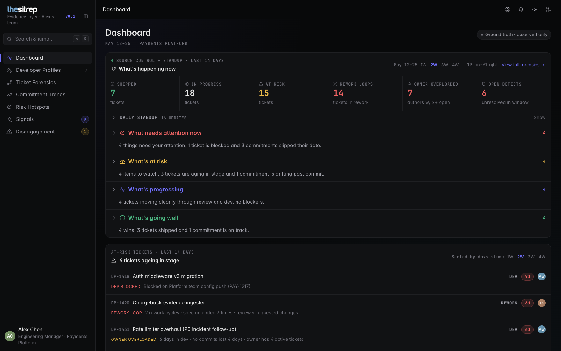Open the Disengagement section

click(47, 132)
